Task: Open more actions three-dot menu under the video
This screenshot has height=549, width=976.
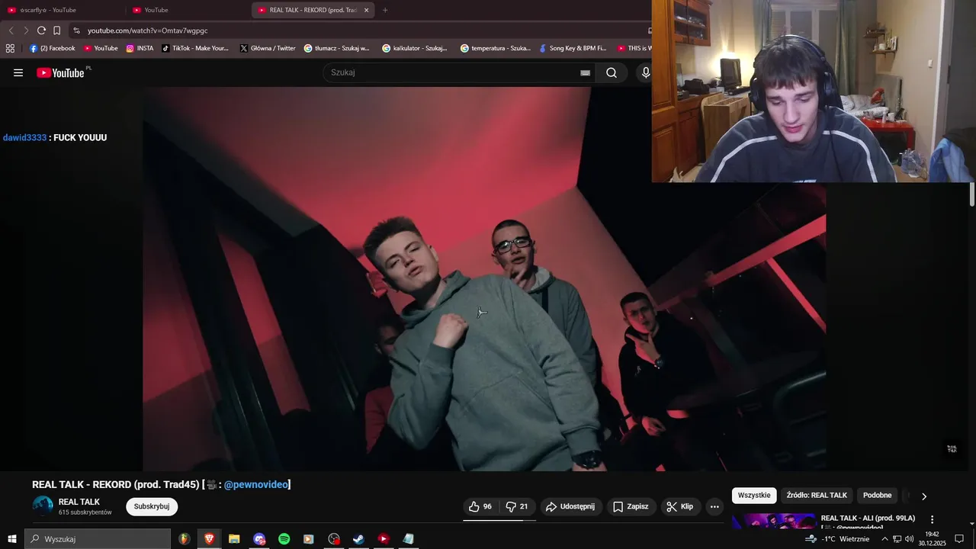Action: pos(714,506)
